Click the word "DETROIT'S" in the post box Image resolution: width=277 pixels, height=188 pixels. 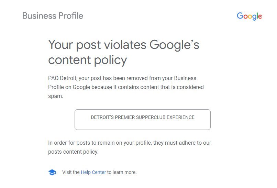[102, 117]
